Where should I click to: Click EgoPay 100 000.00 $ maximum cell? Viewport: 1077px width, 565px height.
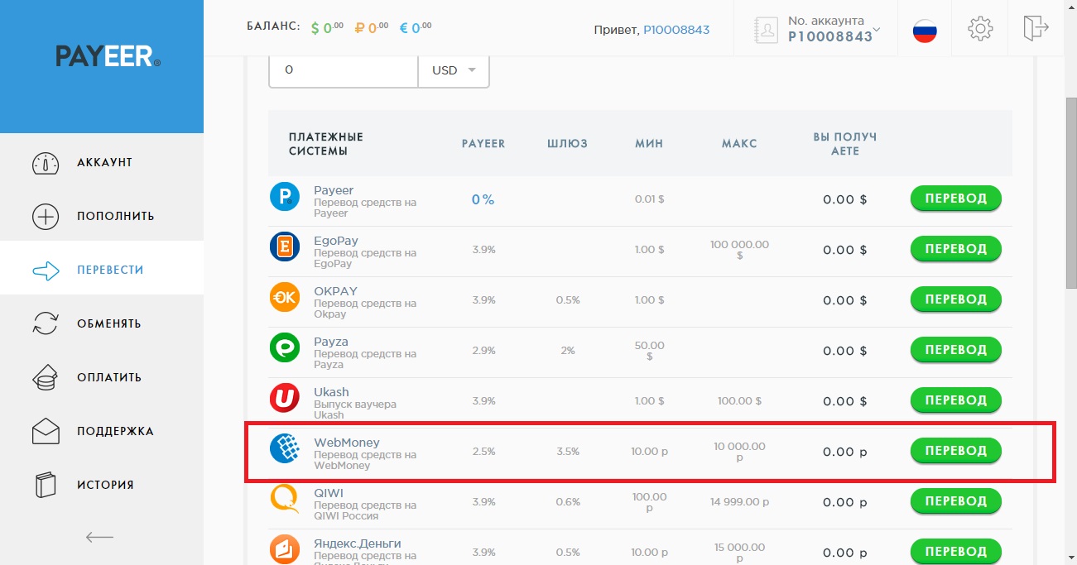739,250
